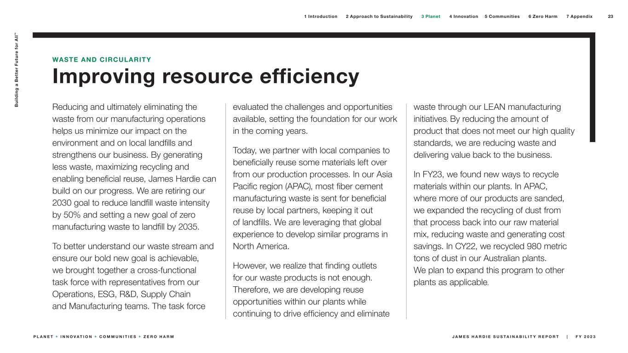Image resolution: width=628 pixels, height=353 pixels.
Task: Jump to the "4 Innovation" section
Action: pos(463,17)
